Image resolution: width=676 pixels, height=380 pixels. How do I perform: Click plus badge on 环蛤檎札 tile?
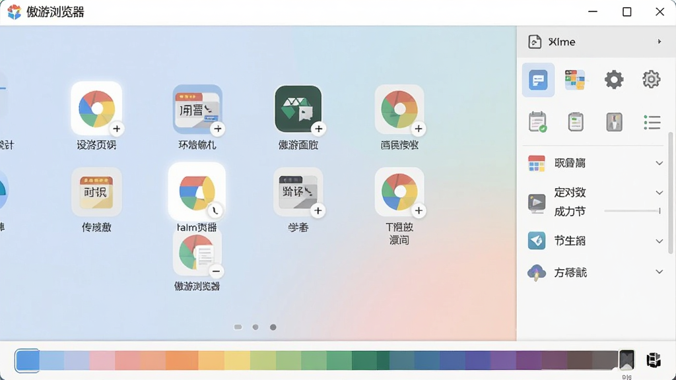[218, 129]
